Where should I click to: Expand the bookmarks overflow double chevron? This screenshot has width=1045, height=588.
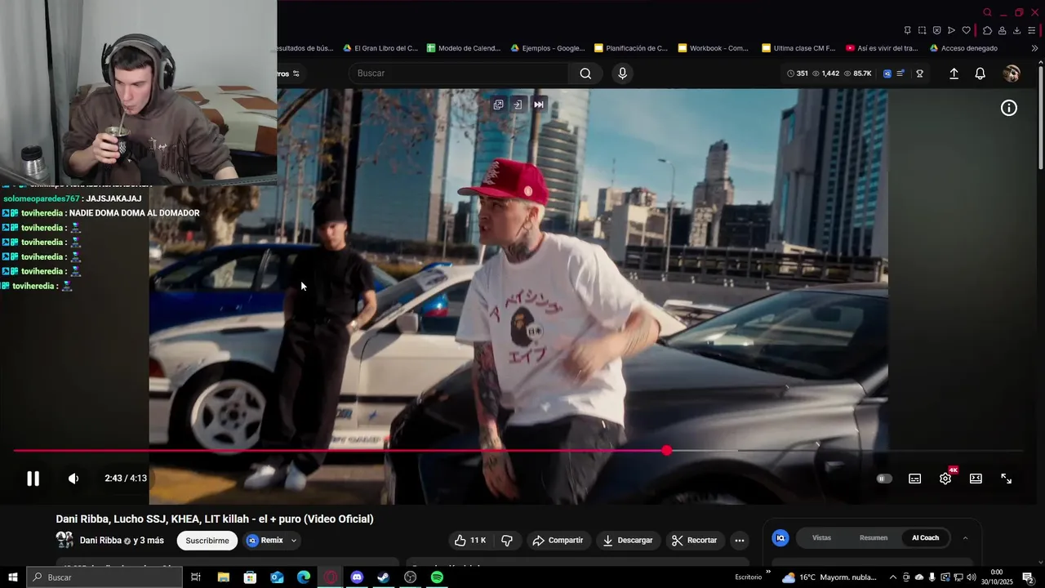click(x=1034, y=48)
